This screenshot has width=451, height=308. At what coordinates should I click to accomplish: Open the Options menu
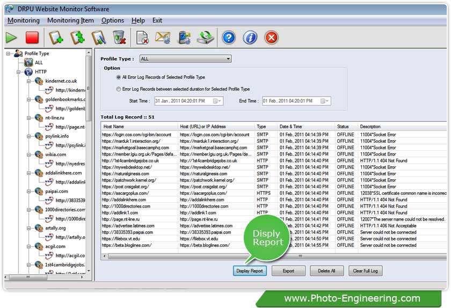pos(112,20)
